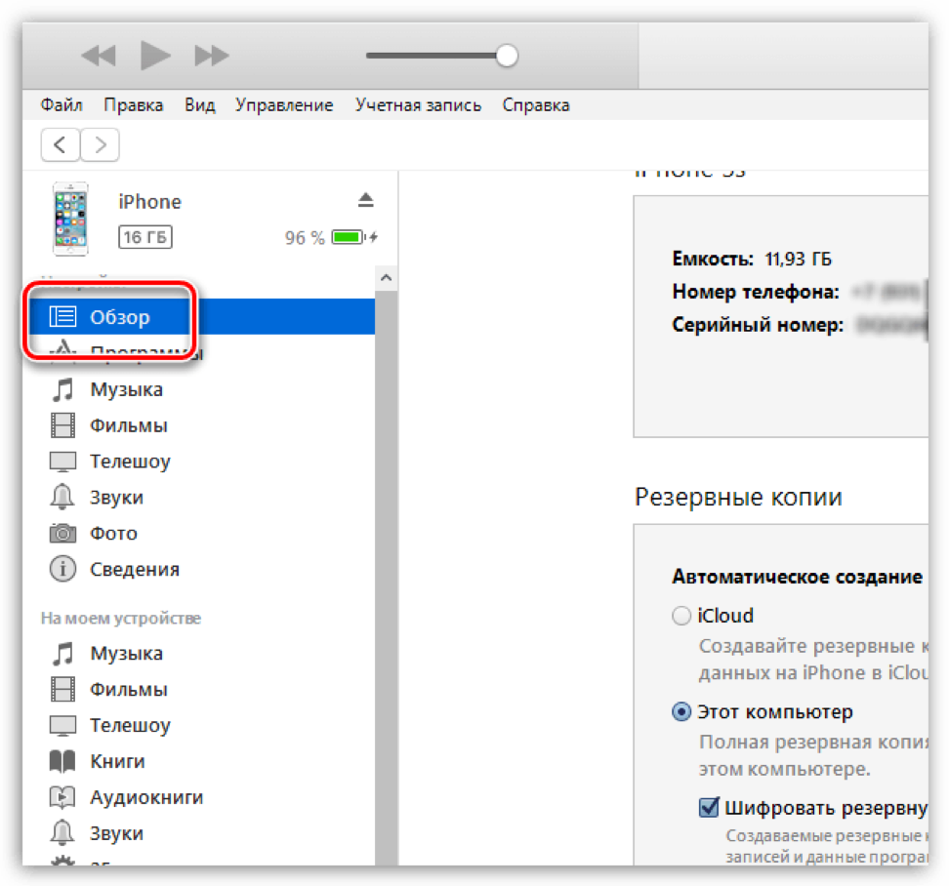This screenshot has width=949, height=886.
Task: Click the film strip icon in settings
Action: pos(62,425)
